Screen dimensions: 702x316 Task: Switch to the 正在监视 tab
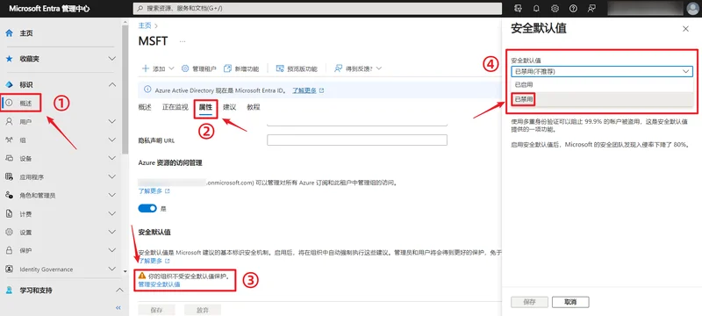click(x=175, y=107)
